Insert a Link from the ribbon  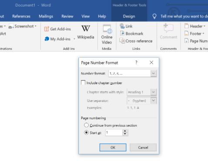(126, 26)
